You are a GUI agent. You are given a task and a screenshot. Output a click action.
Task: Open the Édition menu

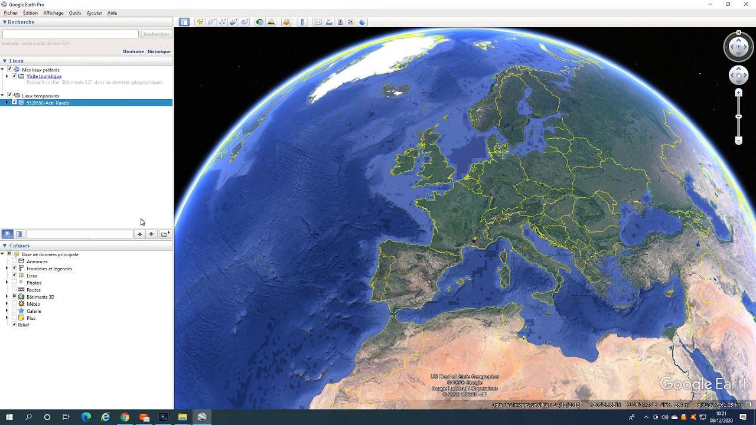coord(30,13)
